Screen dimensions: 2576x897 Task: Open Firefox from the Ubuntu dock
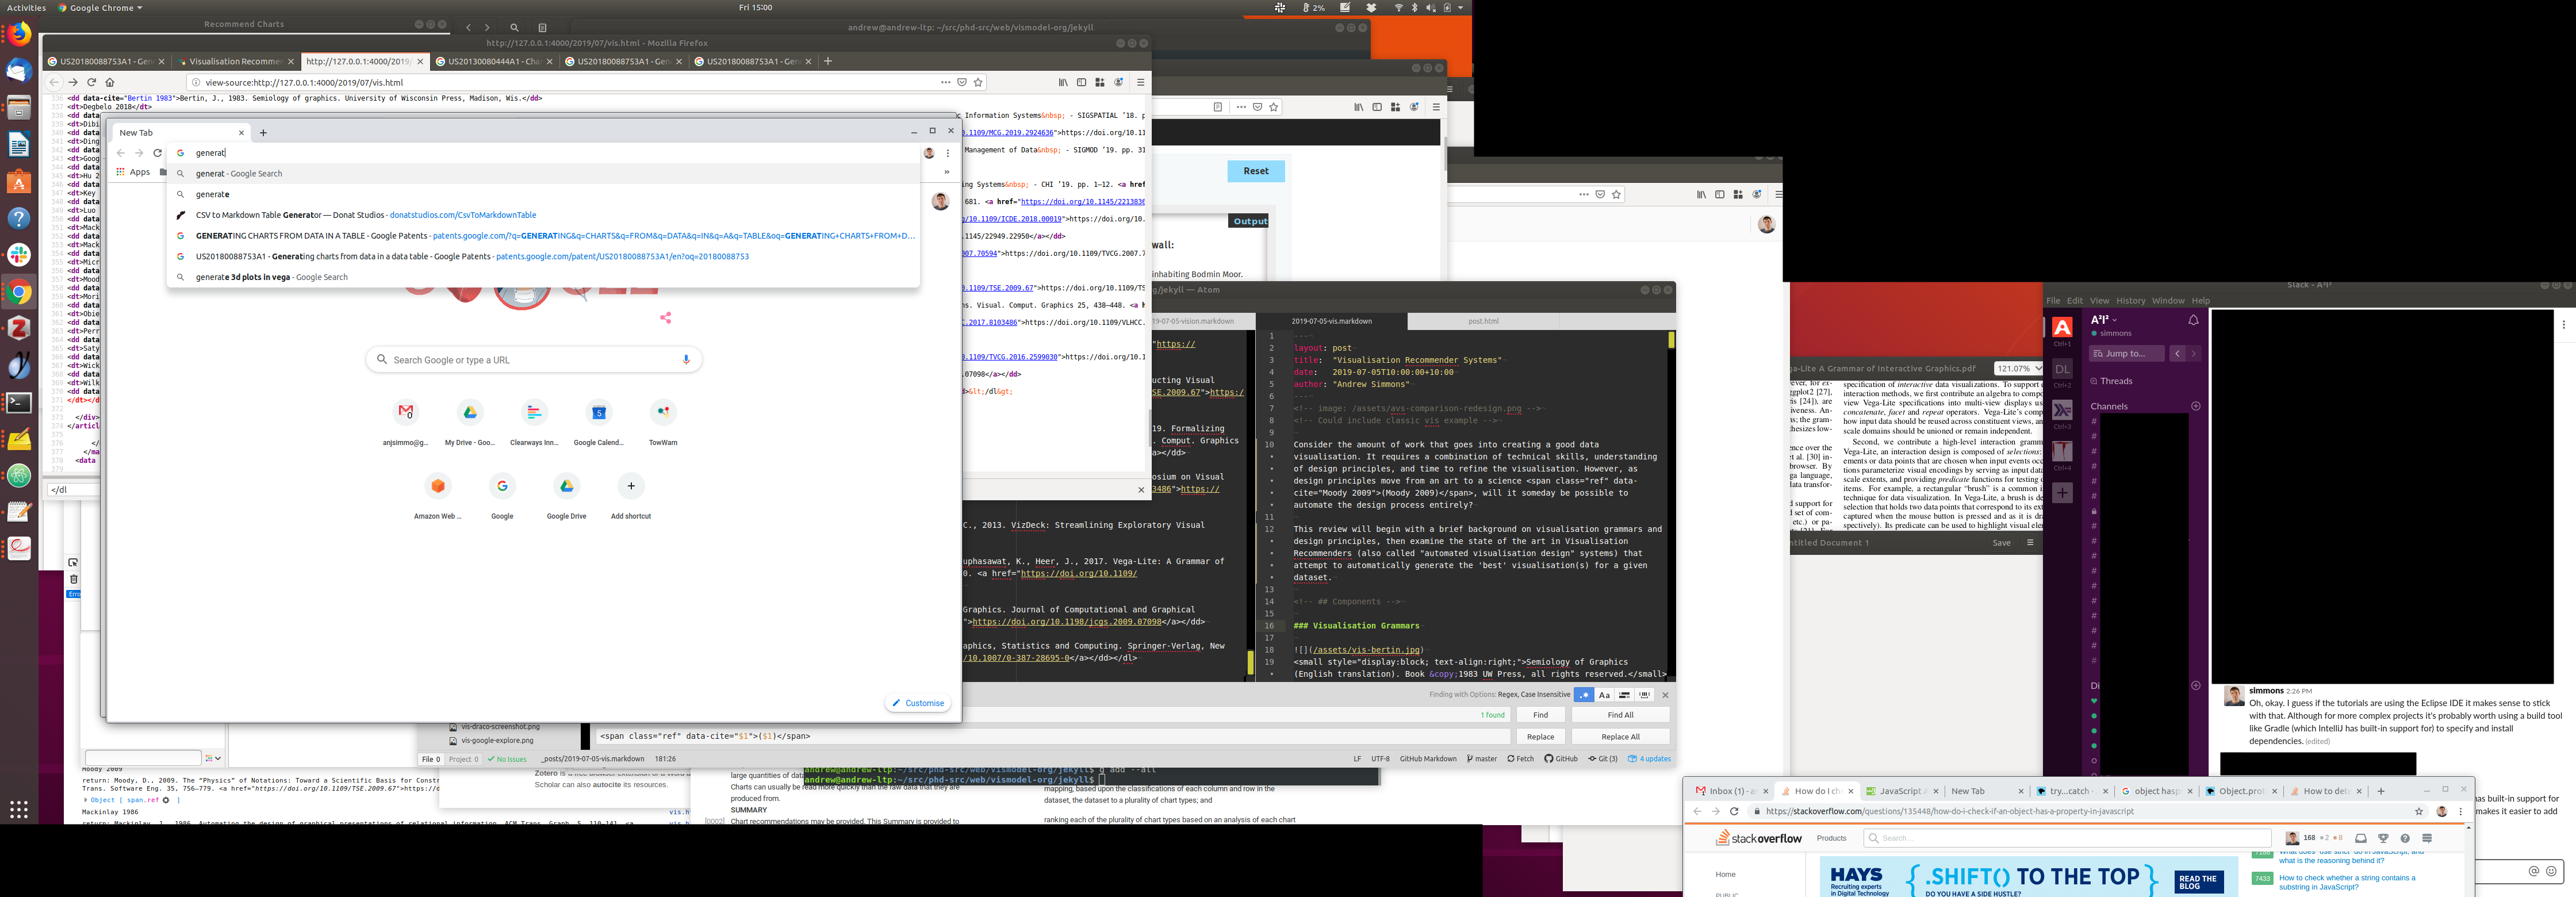point(19,35)
